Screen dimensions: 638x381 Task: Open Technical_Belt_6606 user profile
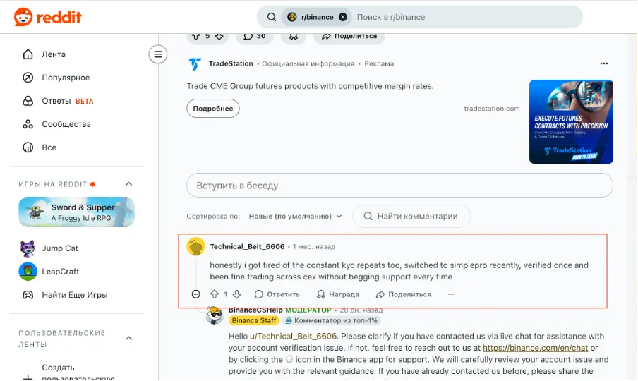(247, 247)
